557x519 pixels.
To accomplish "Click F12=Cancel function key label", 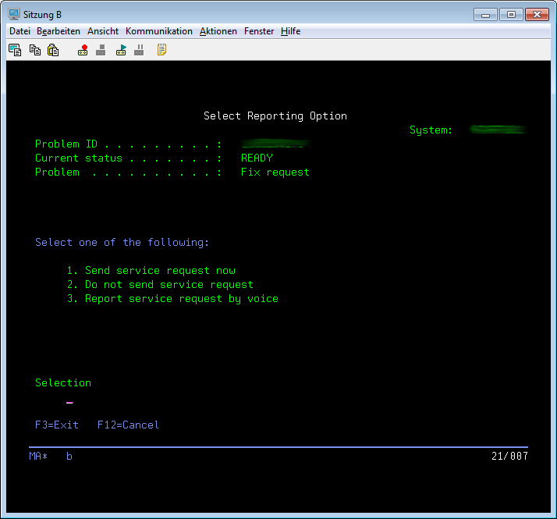I will [x=128, y=425].
